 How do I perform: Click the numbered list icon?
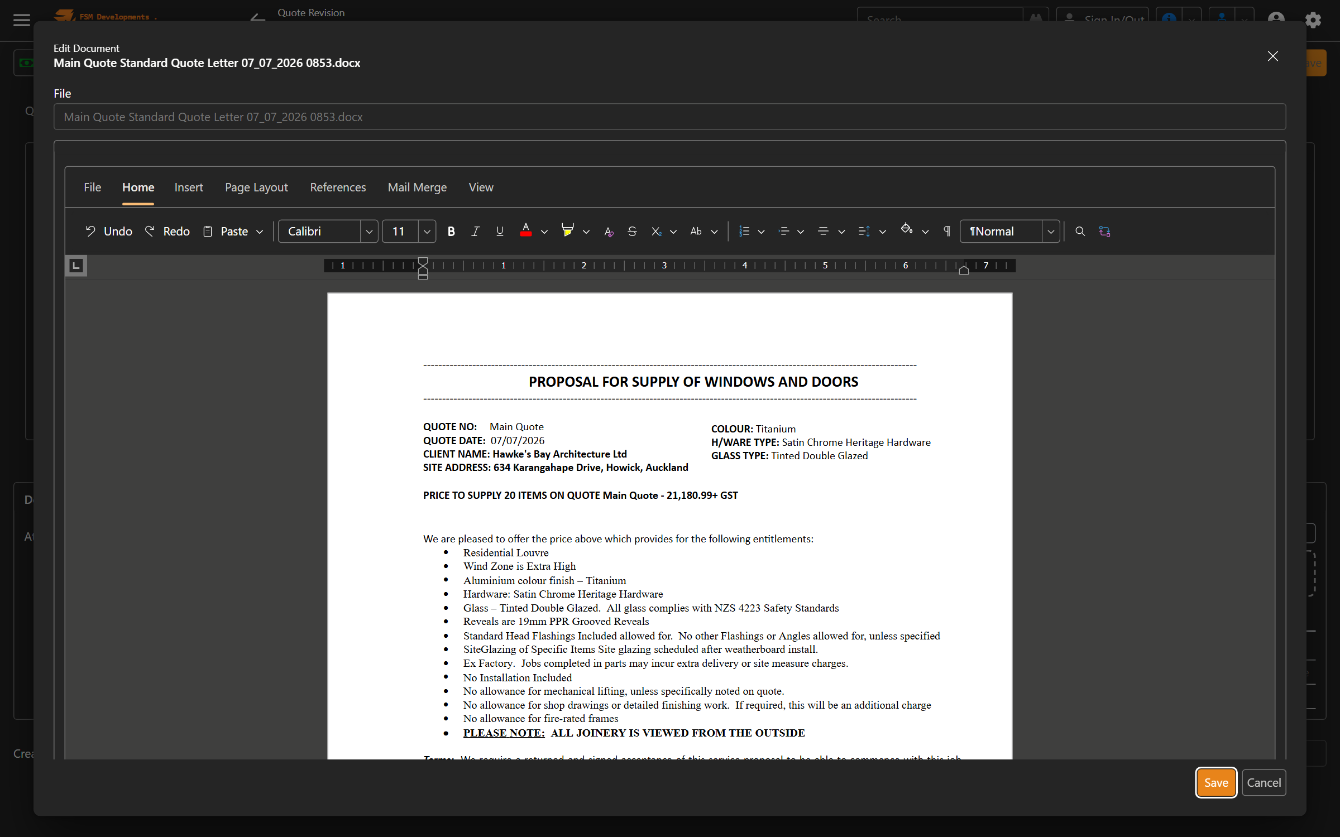[744, 231]
